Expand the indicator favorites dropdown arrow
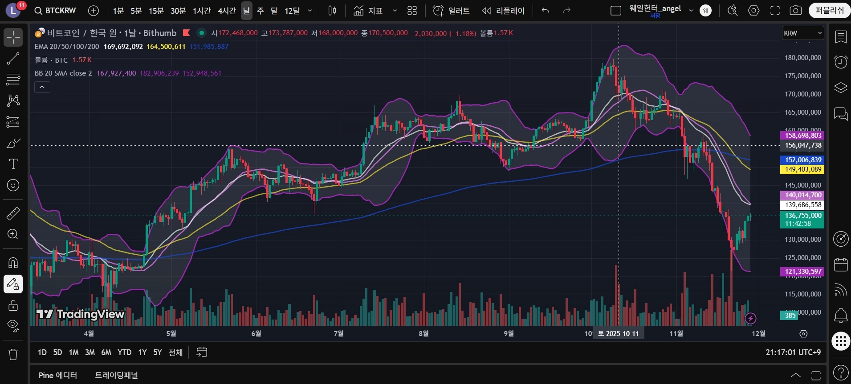 tap(395, 11)
